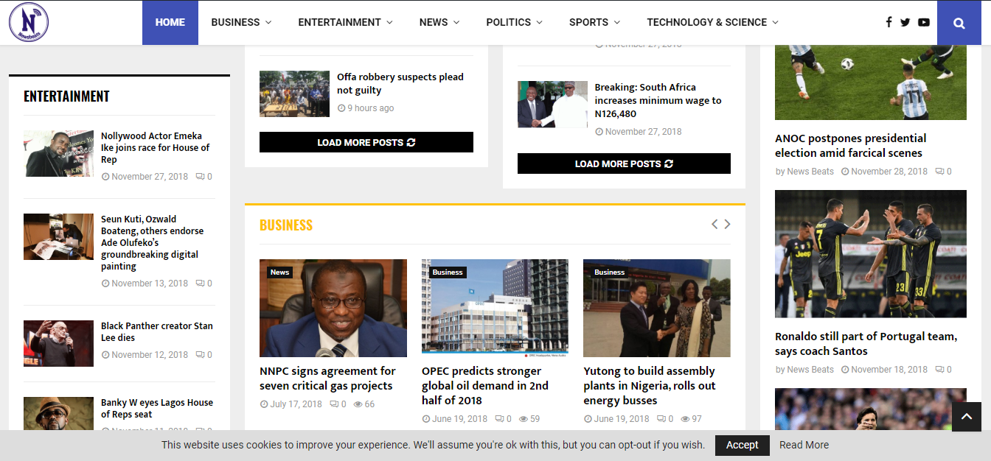Viewport: 991px width, 461px height.
Task: Click the clock icon beside '9 hours ago'
Action: point(341,108)
